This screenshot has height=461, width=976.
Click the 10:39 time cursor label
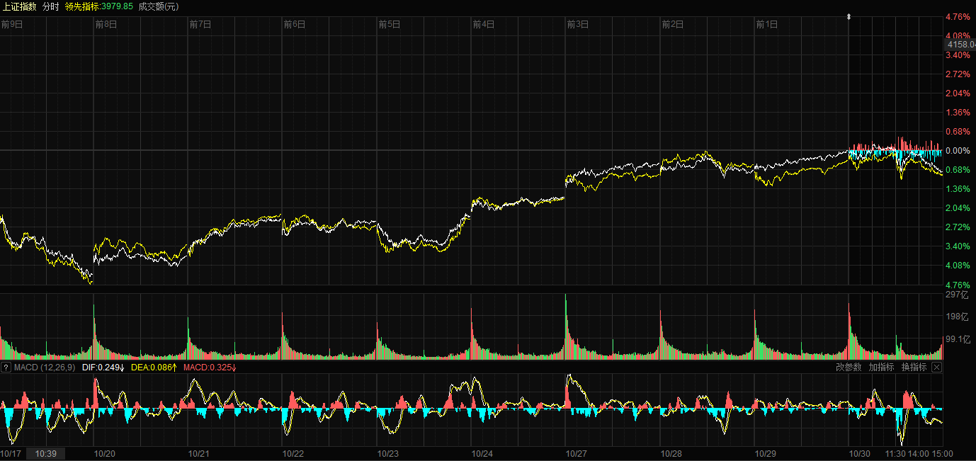(46, 453)
